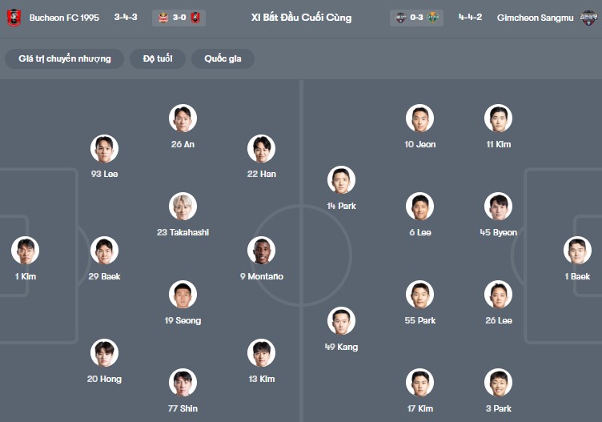The image size is (602, 422).
Task: Select player 45 Byeon's avatar
Action: point(498,206)
